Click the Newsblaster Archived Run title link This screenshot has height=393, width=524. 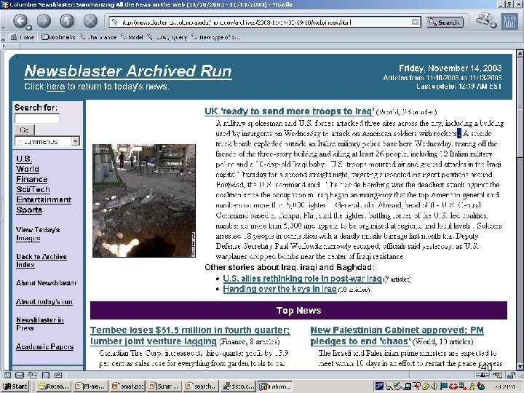coord(128,71)
